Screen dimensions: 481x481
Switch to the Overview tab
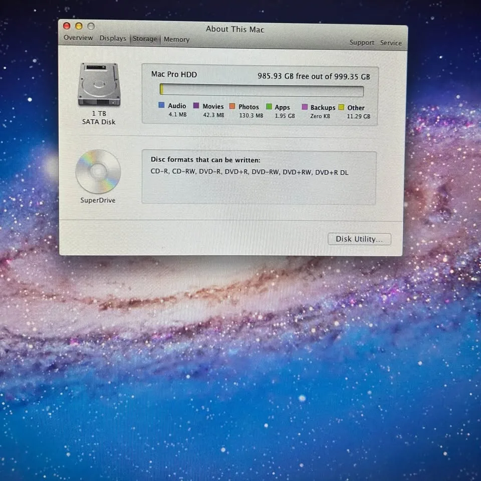coord(78,38)
